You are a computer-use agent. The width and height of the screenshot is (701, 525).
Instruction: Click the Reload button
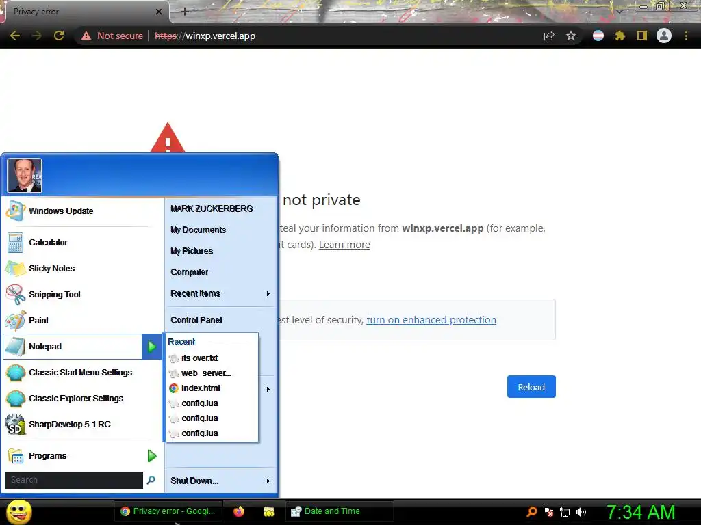[531, 387]
